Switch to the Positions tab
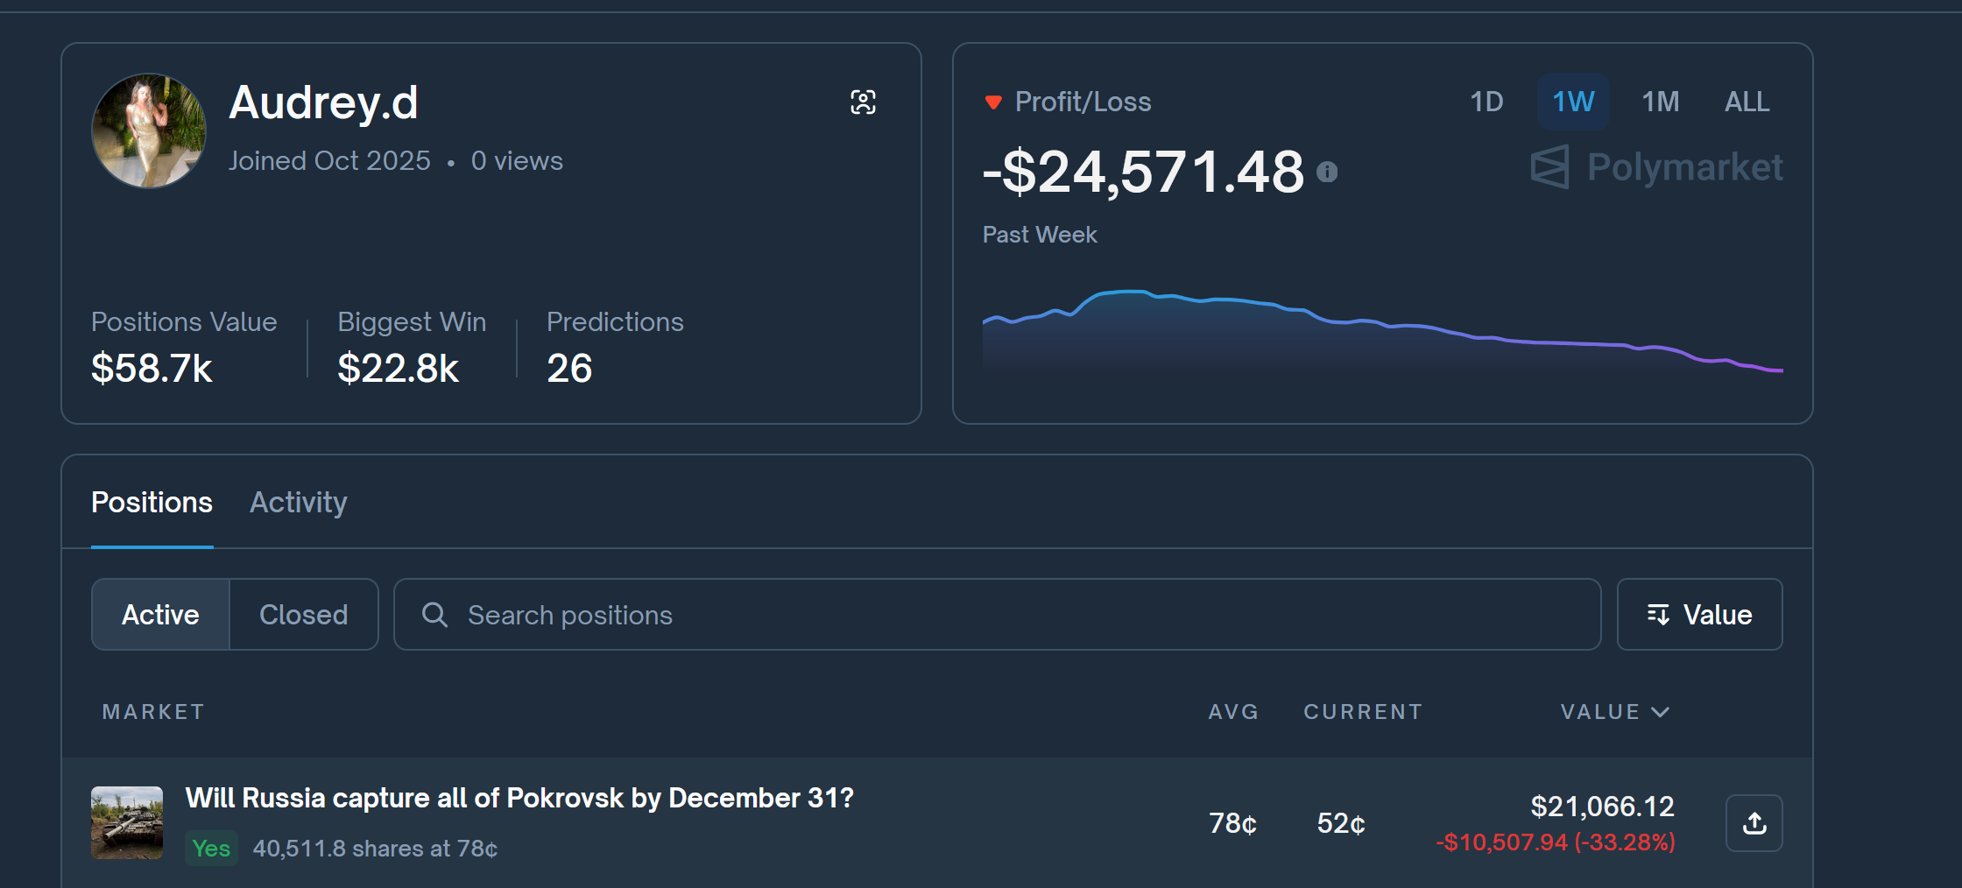 pyautogui.click(x=152, y=503)
